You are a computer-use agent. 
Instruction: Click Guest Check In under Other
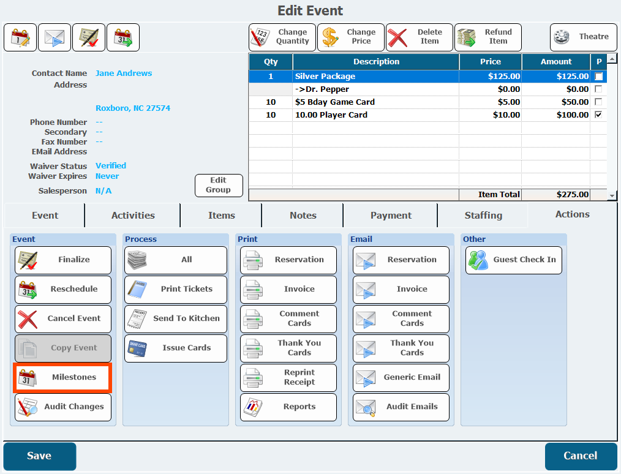point(514,260)
